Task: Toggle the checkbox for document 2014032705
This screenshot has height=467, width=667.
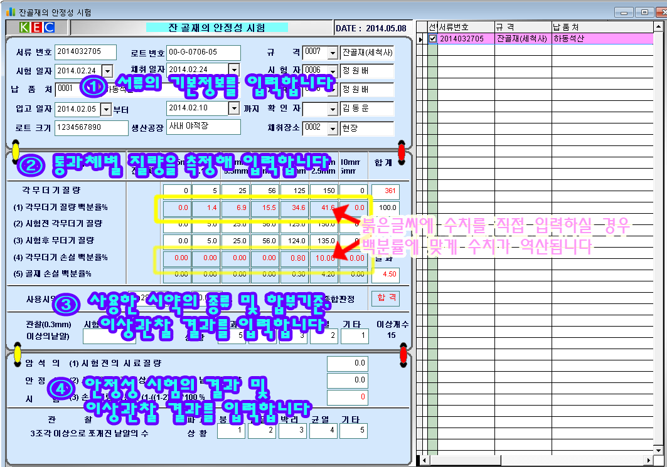Action: click(x=432, y=39)
